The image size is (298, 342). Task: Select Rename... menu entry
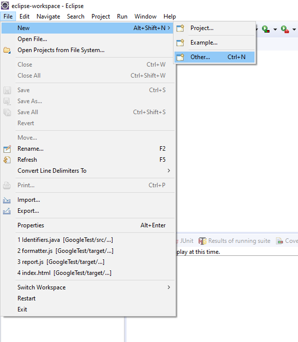click(88, 149)
